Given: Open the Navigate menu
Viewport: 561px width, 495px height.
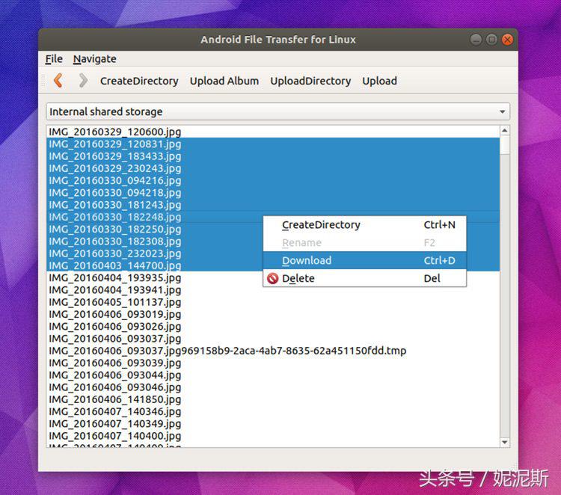Looking at the screenshot, I should (x=95, y=58).
